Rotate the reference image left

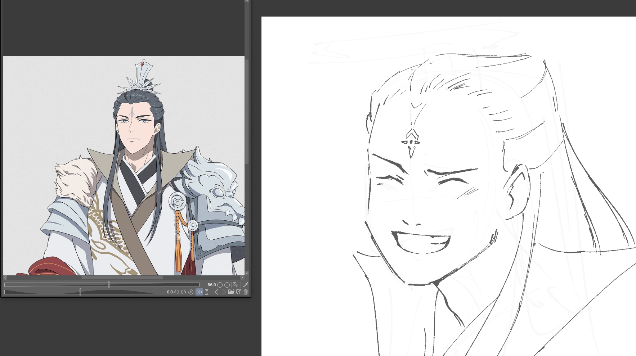pos(176,292)
